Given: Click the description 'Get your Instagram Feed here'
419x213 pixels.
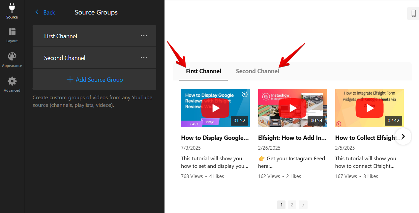Looking at the screenshot, I should (292, 162).
